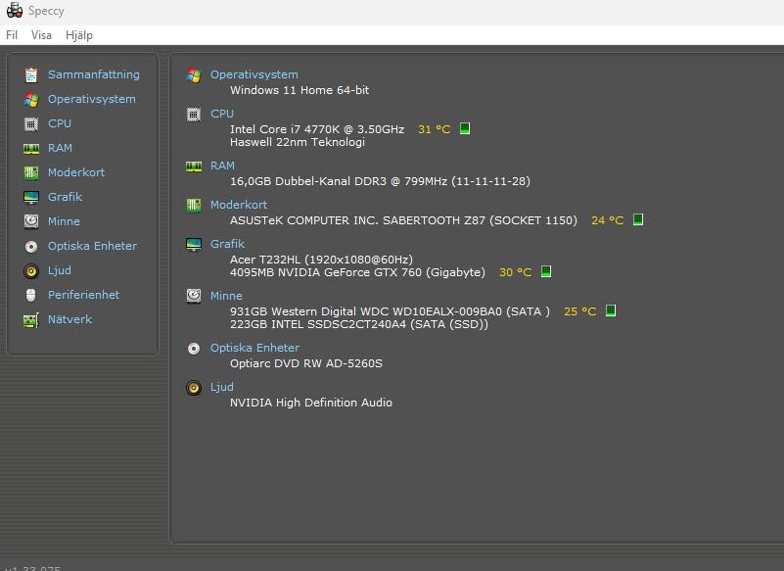Viewport: 784px width, 571px height.
Task: Click the 31 °C CPU temperature value
Action: (434, 129)
